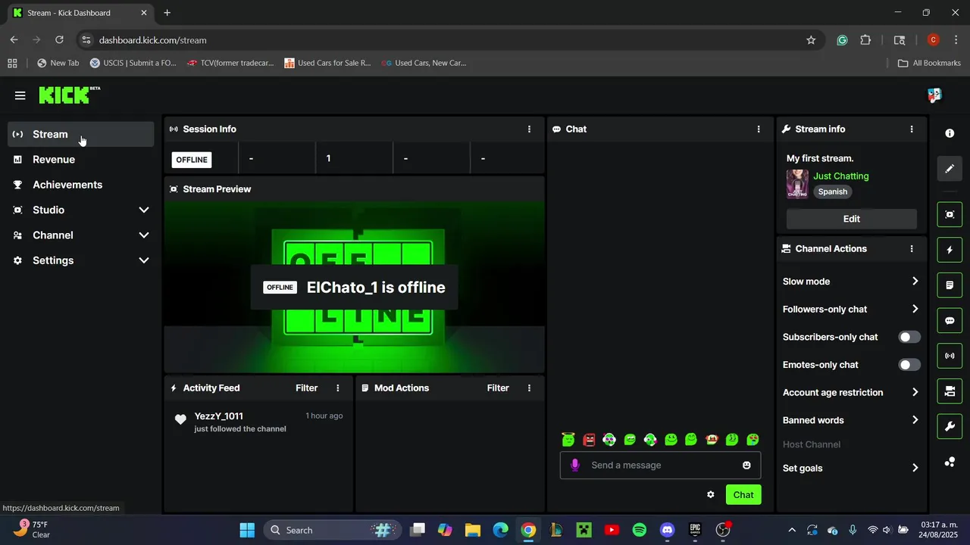
Task: Expand the Studio sidebar section
Action: click(81, 210)
